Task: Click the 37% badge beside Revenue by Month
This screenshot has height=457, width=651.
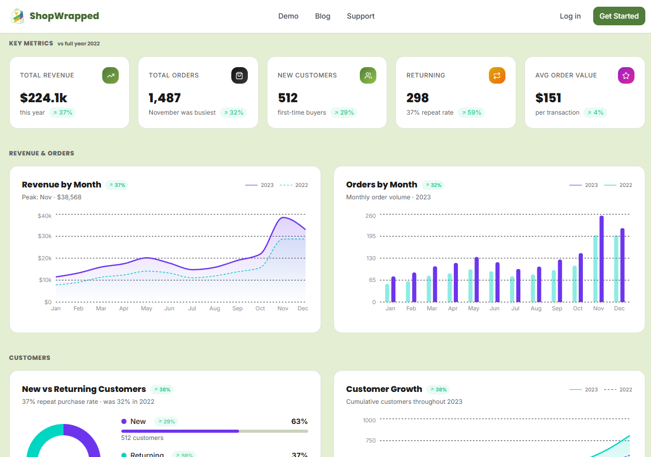Action: pos(117,185)
